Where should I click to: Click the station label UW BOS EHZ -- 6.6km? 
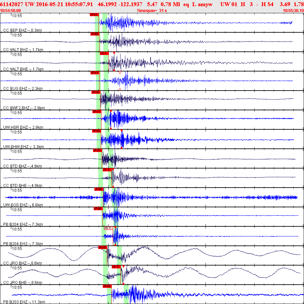[x=23, y=205]
